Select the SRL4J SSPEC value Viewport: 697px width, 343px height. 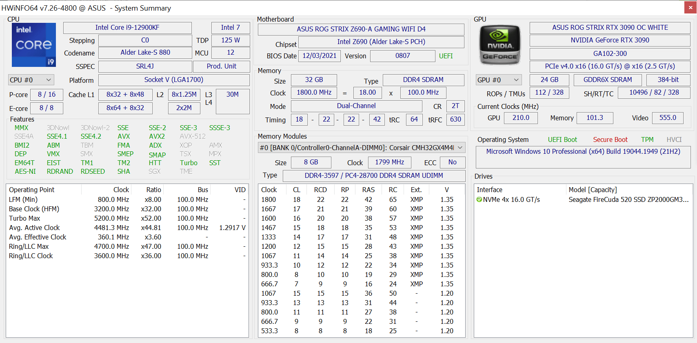click(x=145, y=66)
